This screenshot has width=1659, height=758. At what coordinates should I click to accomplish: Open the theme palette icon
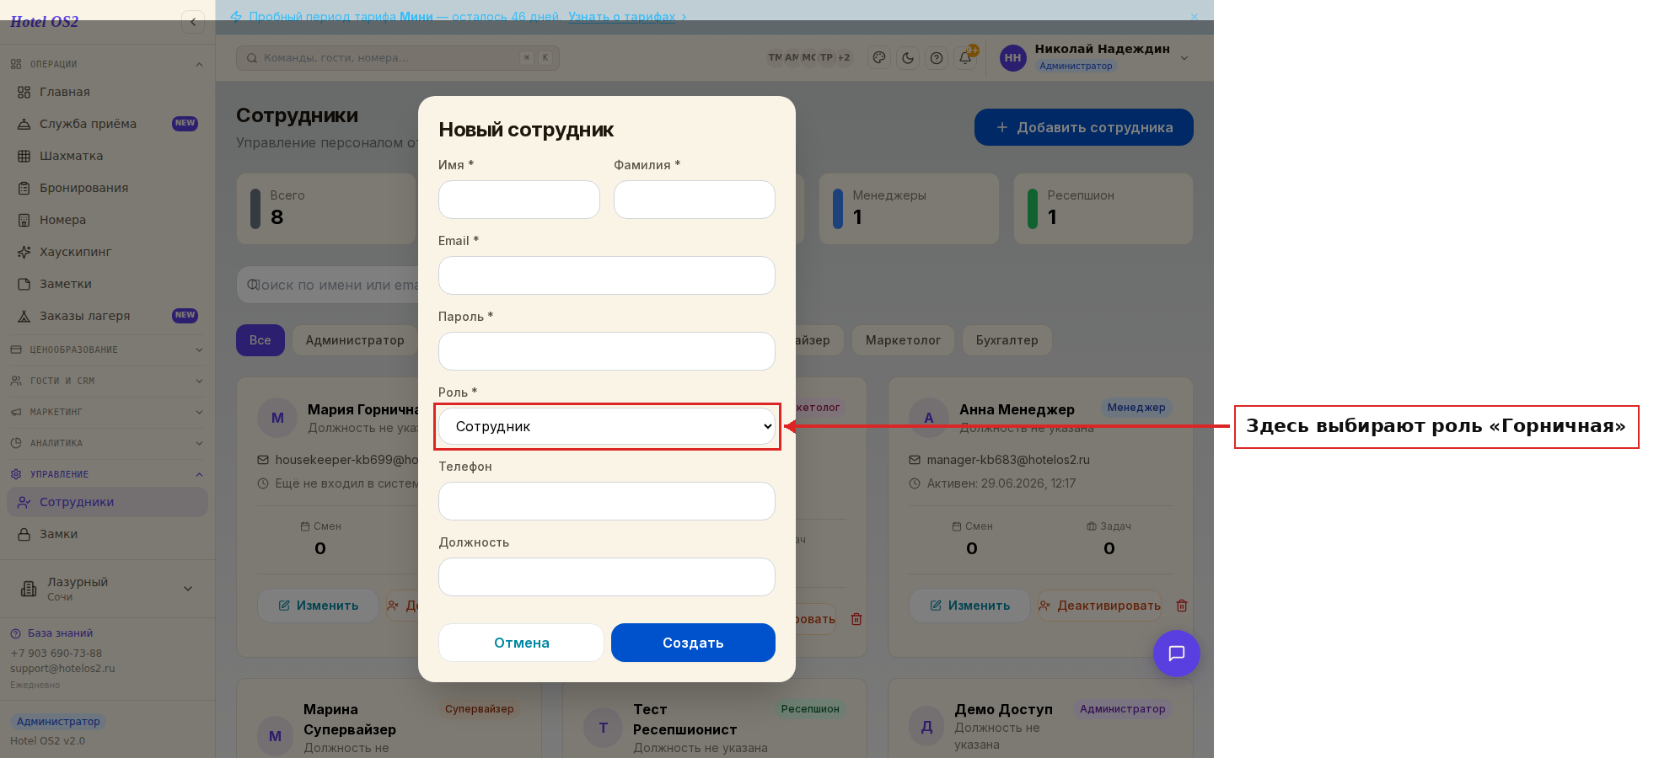[x=879, y=58]
